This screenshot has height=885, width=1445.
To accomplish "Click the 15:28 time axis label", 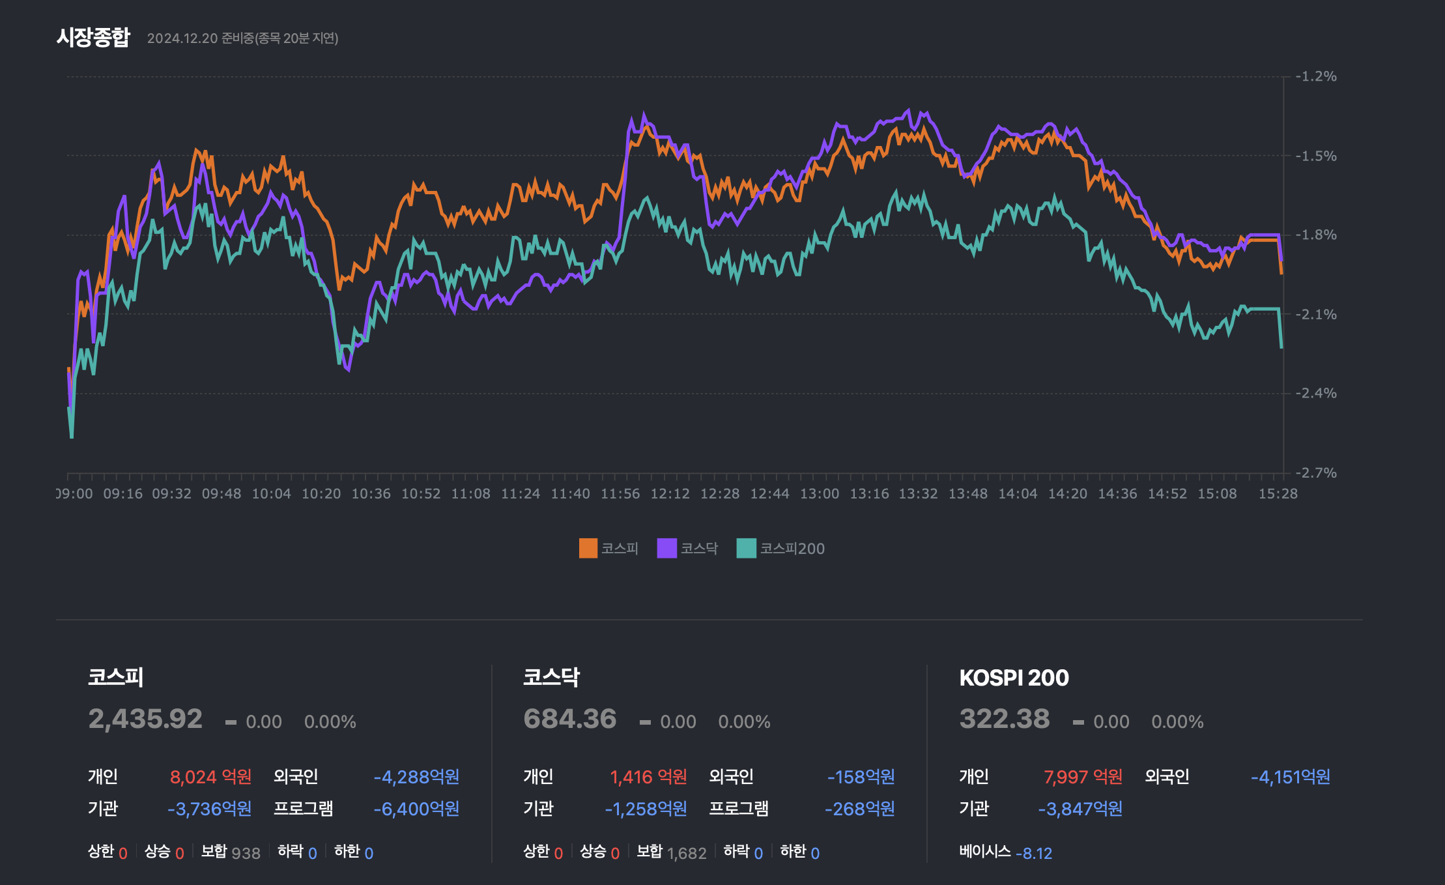I will click(x=1278, y=494).
